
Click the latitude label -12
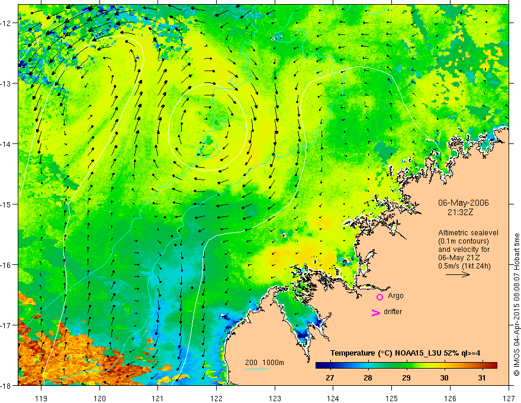click(x=6, y=23)
